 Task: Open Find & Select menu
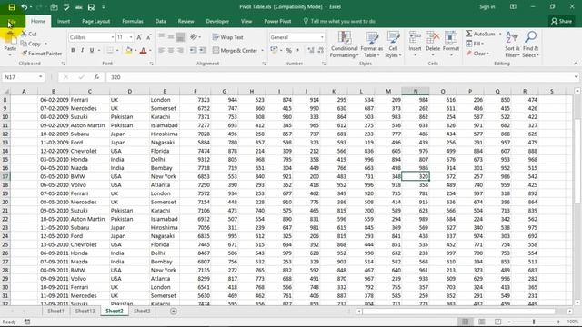pos(530,45)
